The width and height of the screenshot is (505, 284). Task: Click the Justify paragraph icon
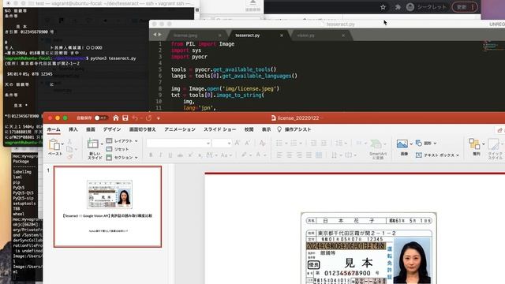click(x=309, y=155)
